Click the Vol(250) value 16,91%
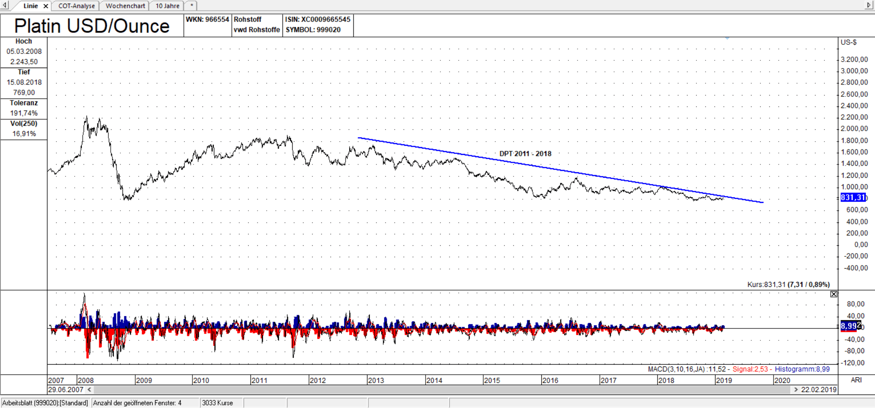 24,133
